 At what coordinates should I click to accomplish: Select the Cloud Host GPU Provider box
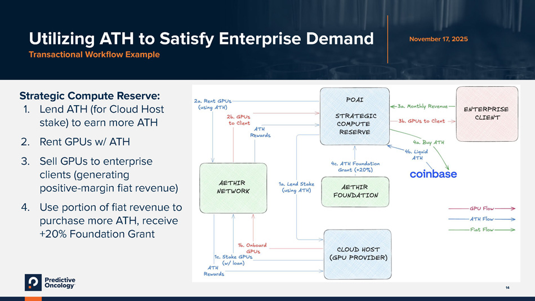tap(358, 254)
